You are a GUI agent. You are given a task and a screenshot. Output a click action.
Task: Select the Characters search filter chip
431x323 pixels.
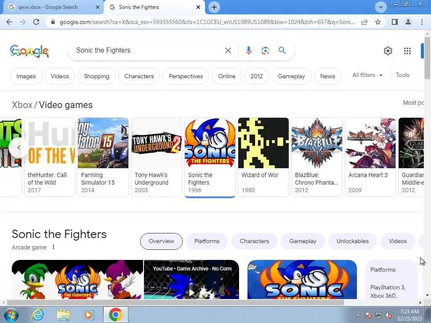point(139,76)
